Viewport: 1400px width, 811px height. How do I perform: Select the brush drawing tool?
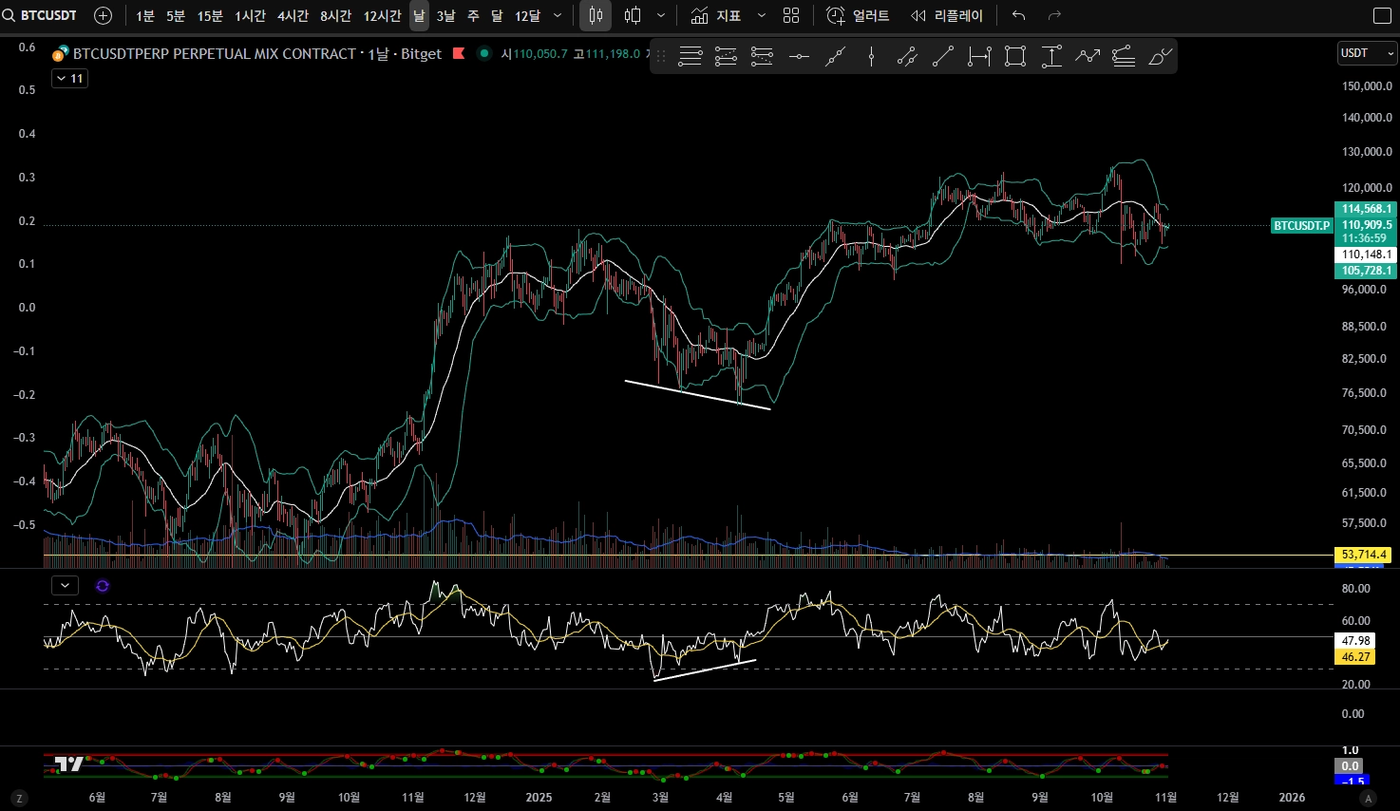(x=1160, y=57)
